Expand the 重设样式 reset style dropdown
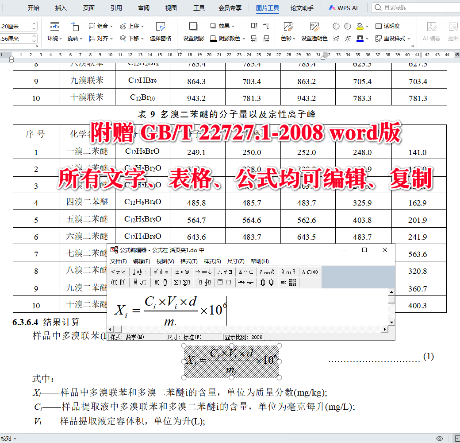This screenshot has height=443, width=460. 409,39
